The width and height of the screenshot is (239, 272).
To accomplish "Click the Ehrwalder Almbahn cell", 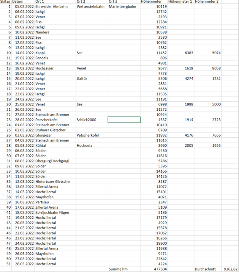I will [x=51, y=7].
